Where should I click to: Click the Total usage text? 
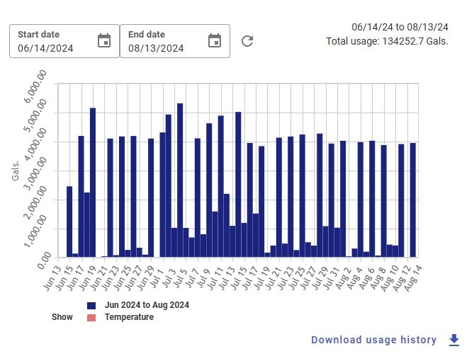click(x=387, y=42)
